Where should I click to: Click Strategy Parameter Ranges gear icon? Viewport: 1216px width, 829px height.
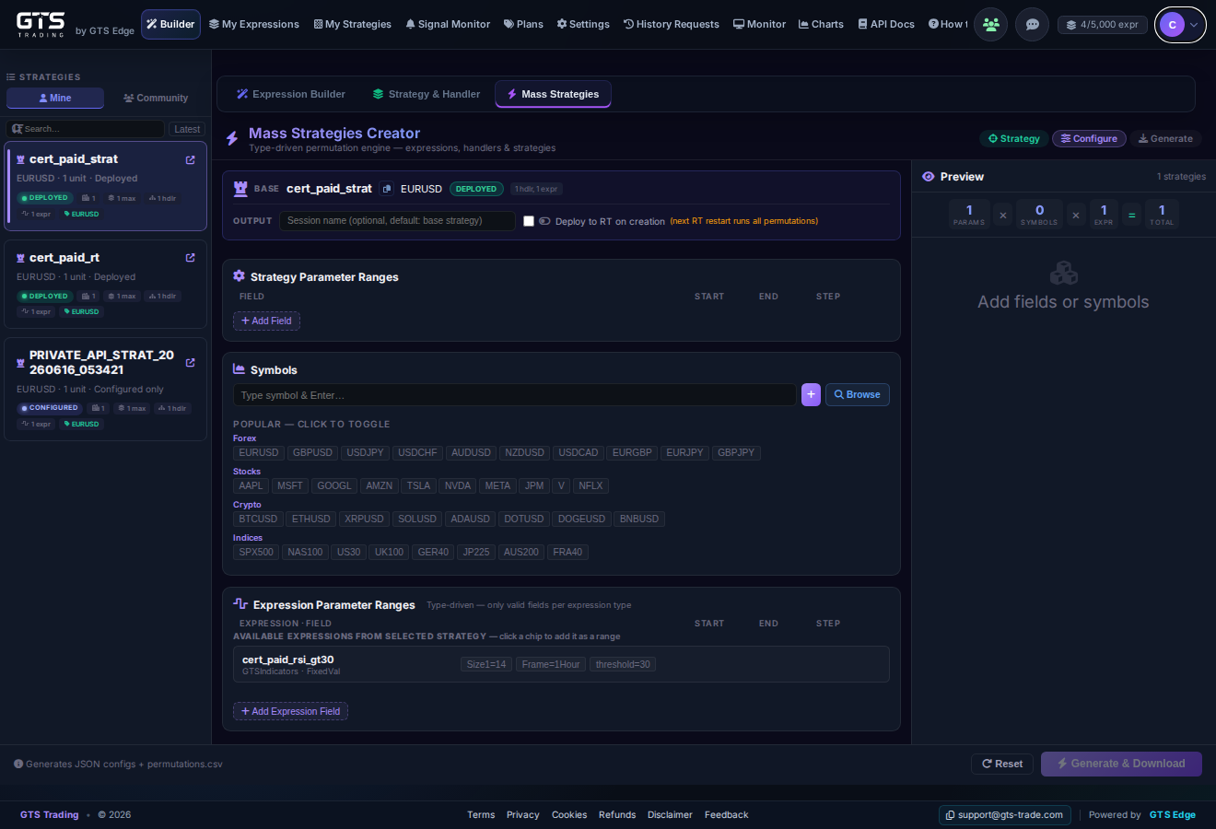coord(240,276)
